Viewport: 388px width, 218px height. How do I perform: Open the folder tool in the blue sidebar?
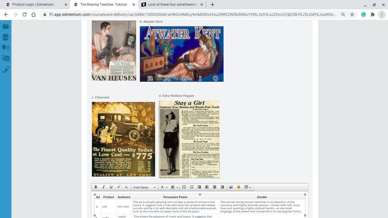coord(6,26)
